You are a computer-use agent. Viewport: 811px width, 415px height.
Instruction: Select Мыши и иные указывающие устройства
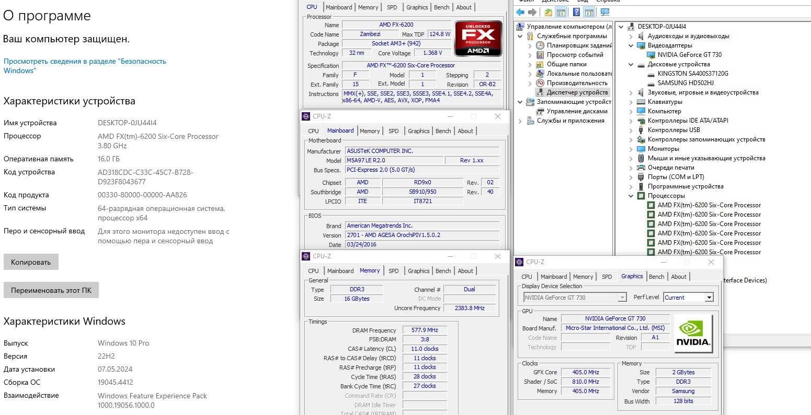click(x=706, y=158)
